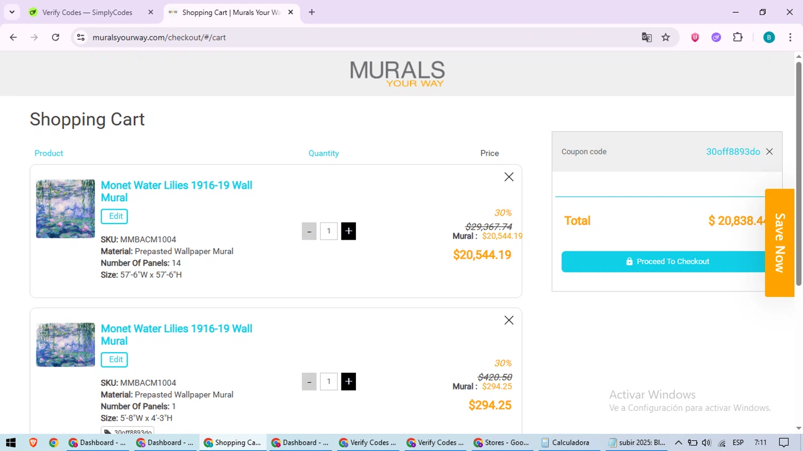Launch Brave from the taskbar
This screenshot has height=451, width=803.
(33, 442)
